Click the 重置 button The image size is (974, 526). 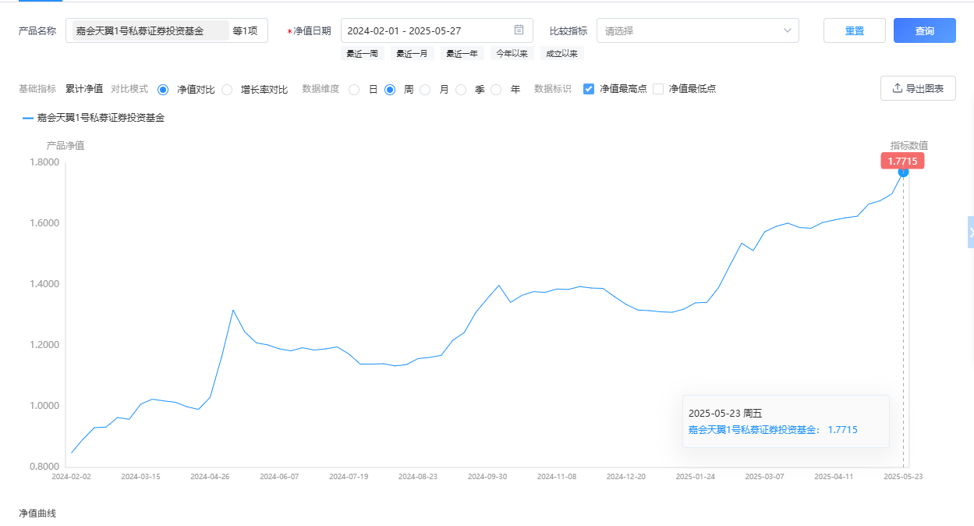(x=854, y=31)
